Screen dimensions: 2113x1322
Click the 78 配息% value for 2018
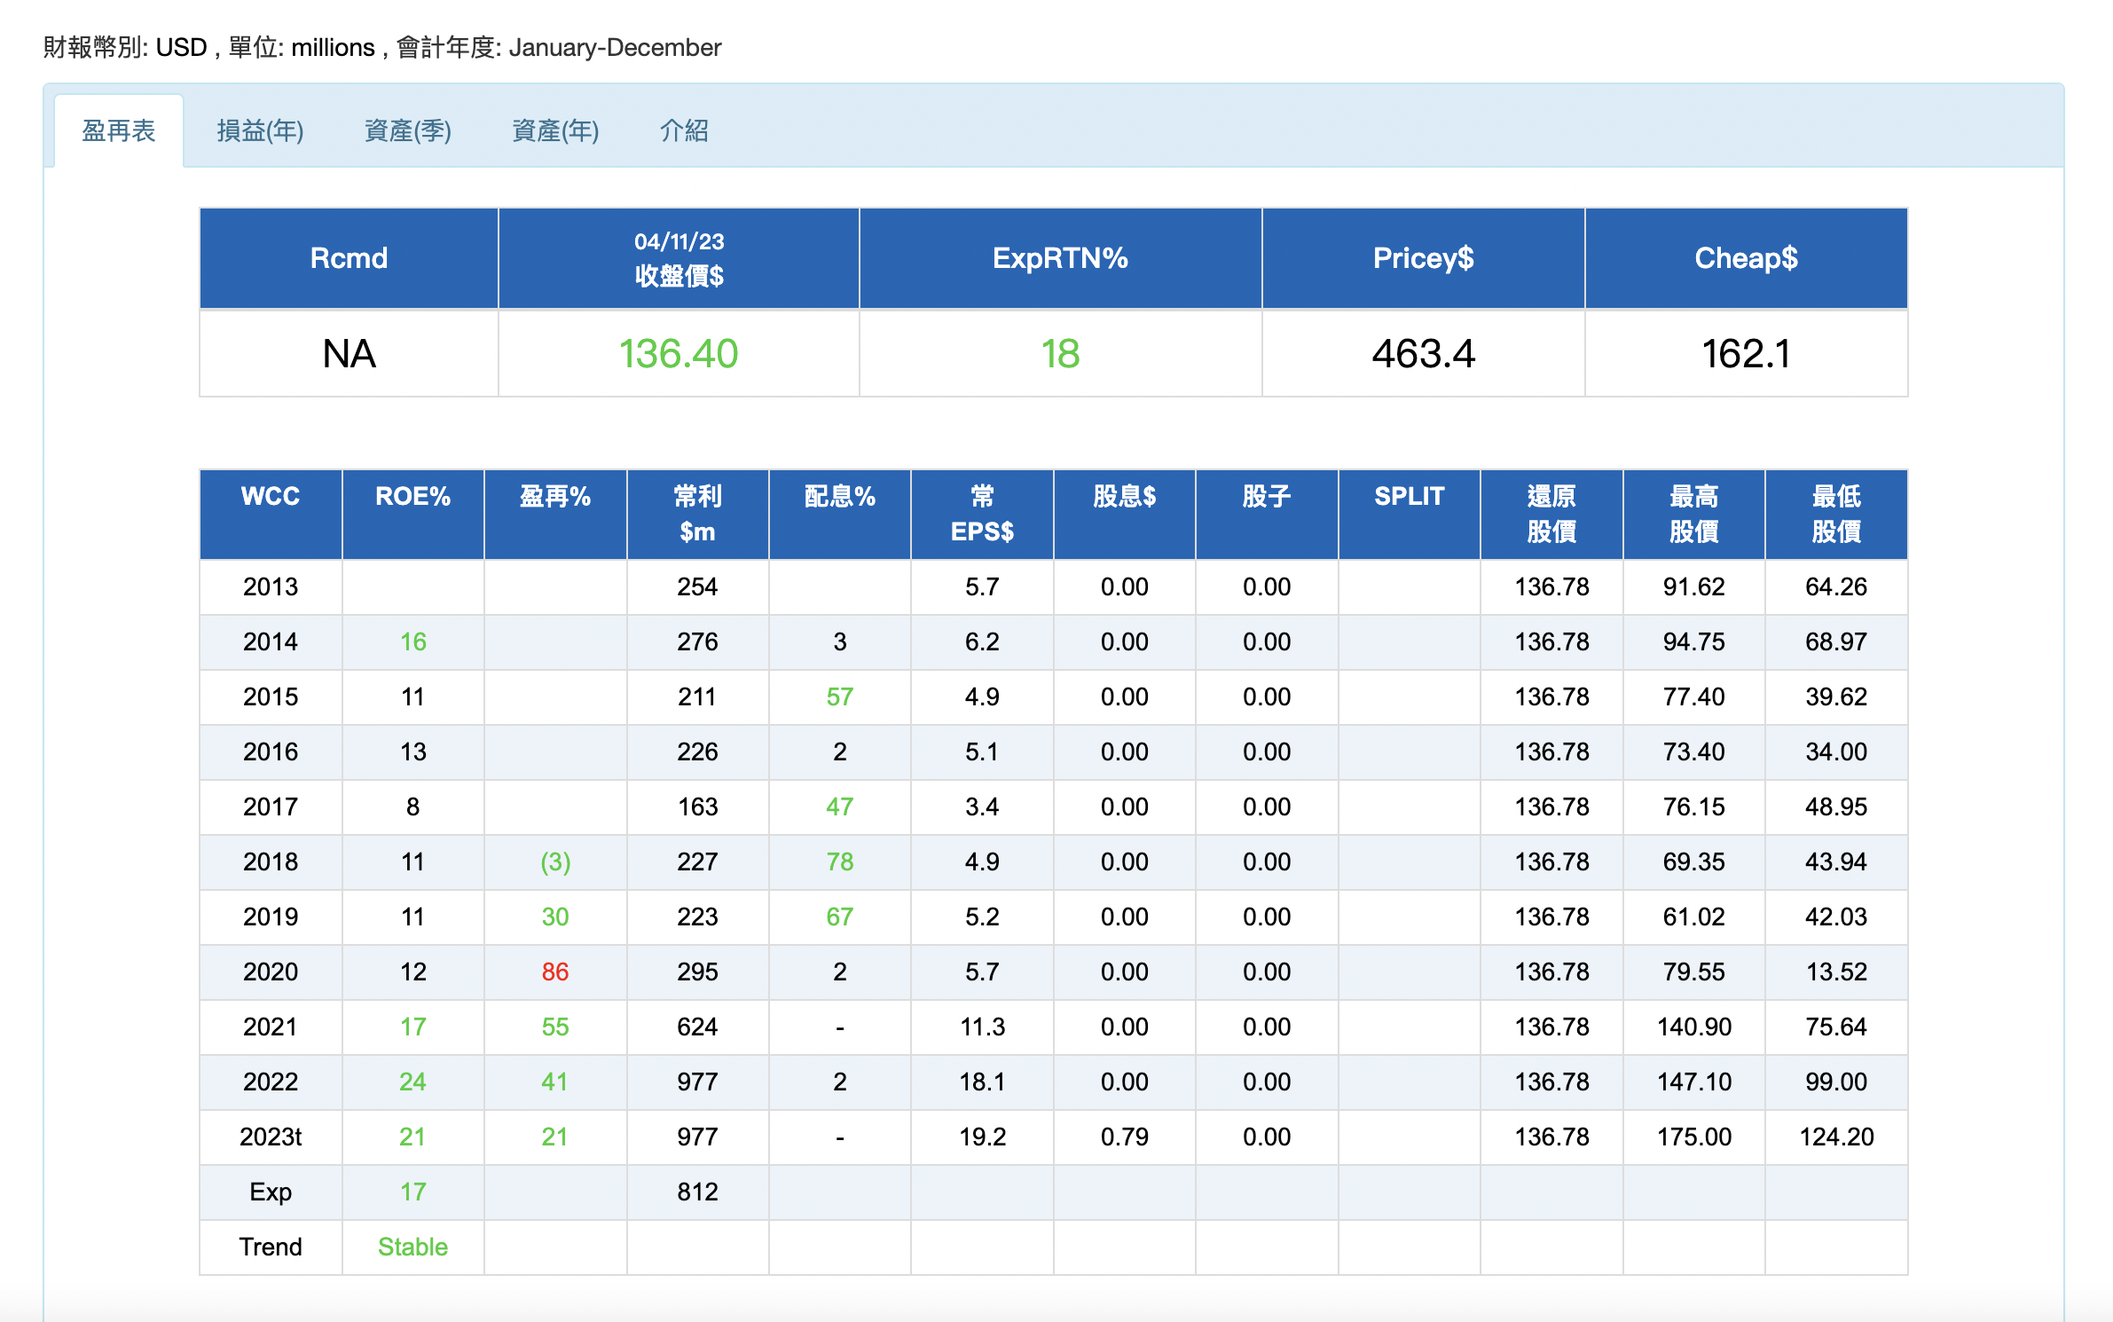click(839, 862)
